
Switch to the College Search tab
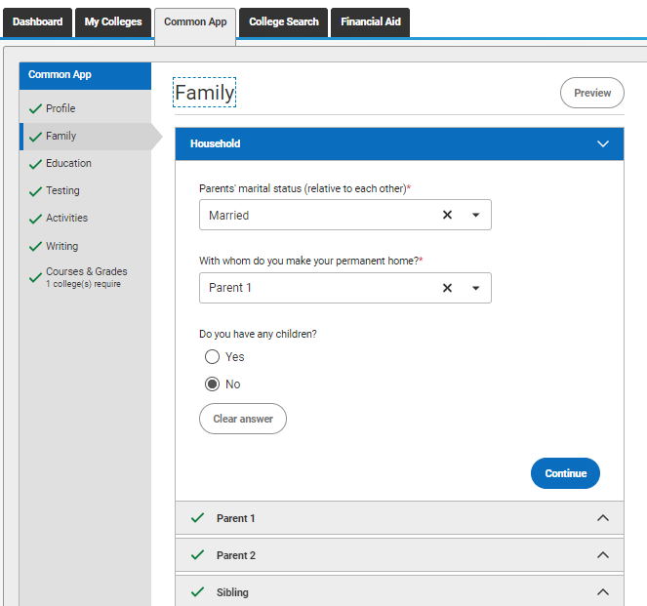click(x=283, y=22)
